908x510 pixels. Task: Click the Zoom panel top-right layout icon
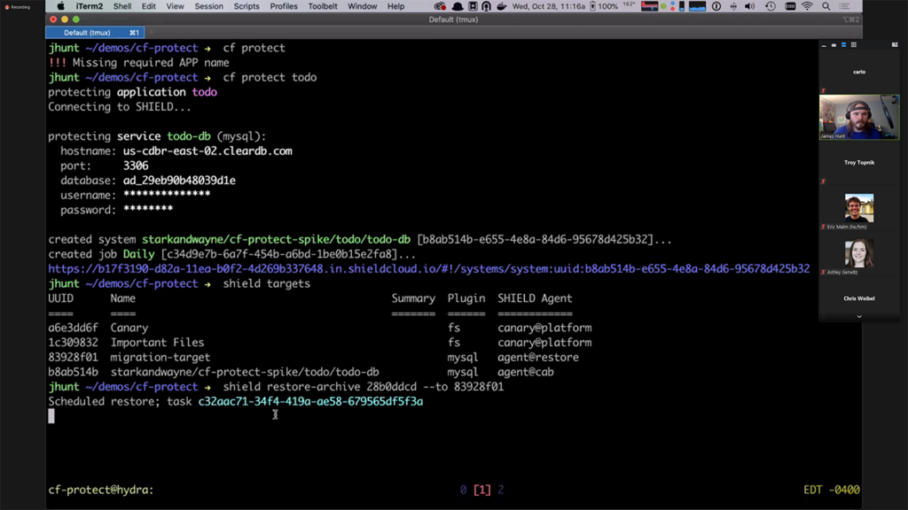pos(895,44)
